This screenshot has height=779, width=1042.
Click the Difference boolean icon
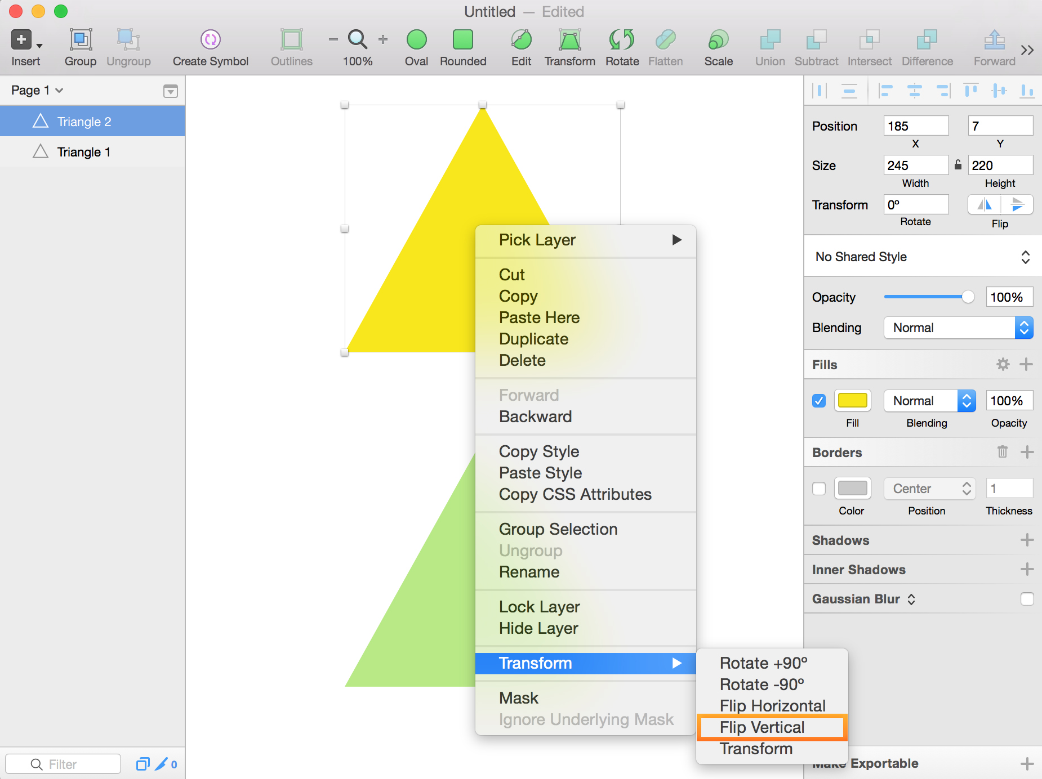coord(927,40)
